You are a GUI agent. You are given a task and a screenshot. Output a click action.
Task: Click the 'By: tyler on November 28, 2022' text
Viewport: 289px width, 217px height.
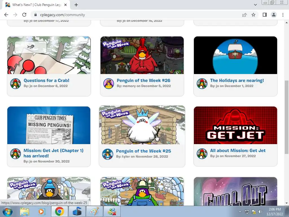(142, 157)
